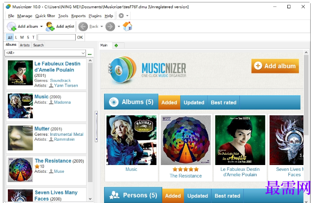Click the Add artist toolbar button
Image resolution: width=320 pixels, height=203 pixels.
[x=60, y=26]
